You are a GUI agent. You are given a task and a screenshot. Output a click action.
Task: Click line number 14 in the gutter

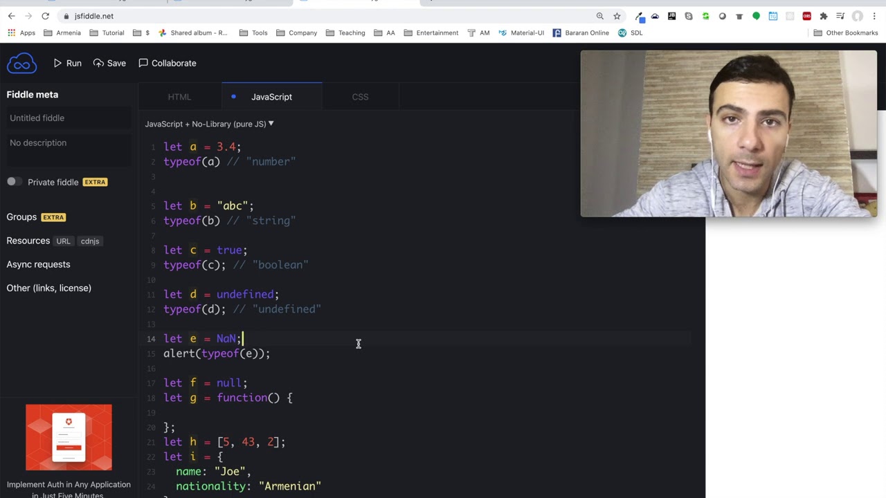tap(151, 339)
